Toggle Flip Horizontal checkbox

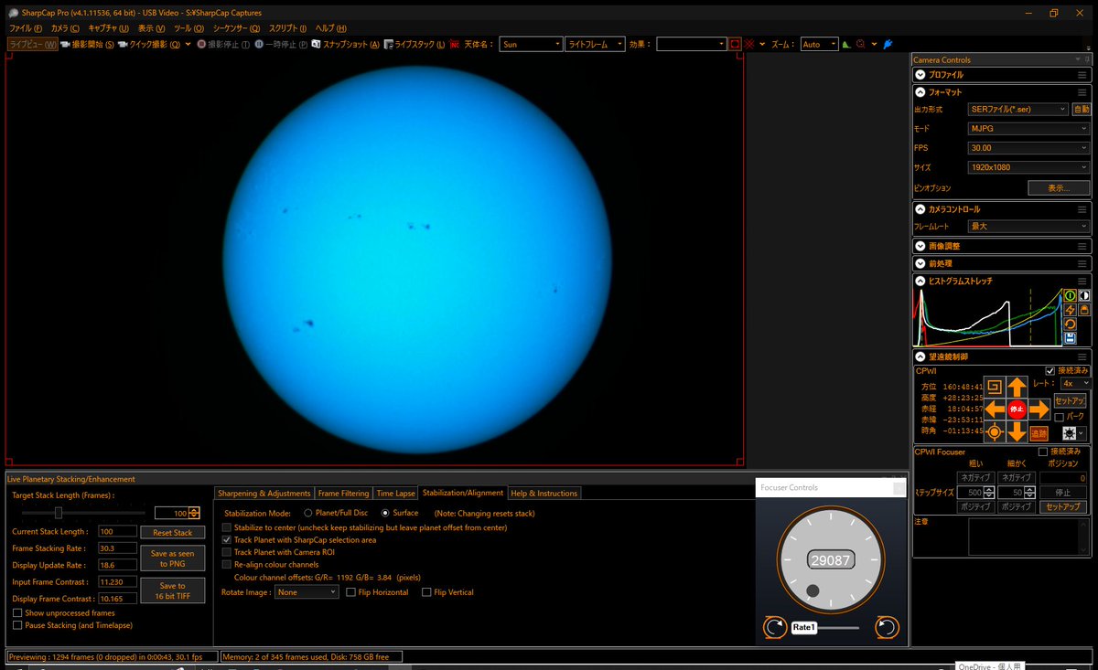click(x=350, y=592)
